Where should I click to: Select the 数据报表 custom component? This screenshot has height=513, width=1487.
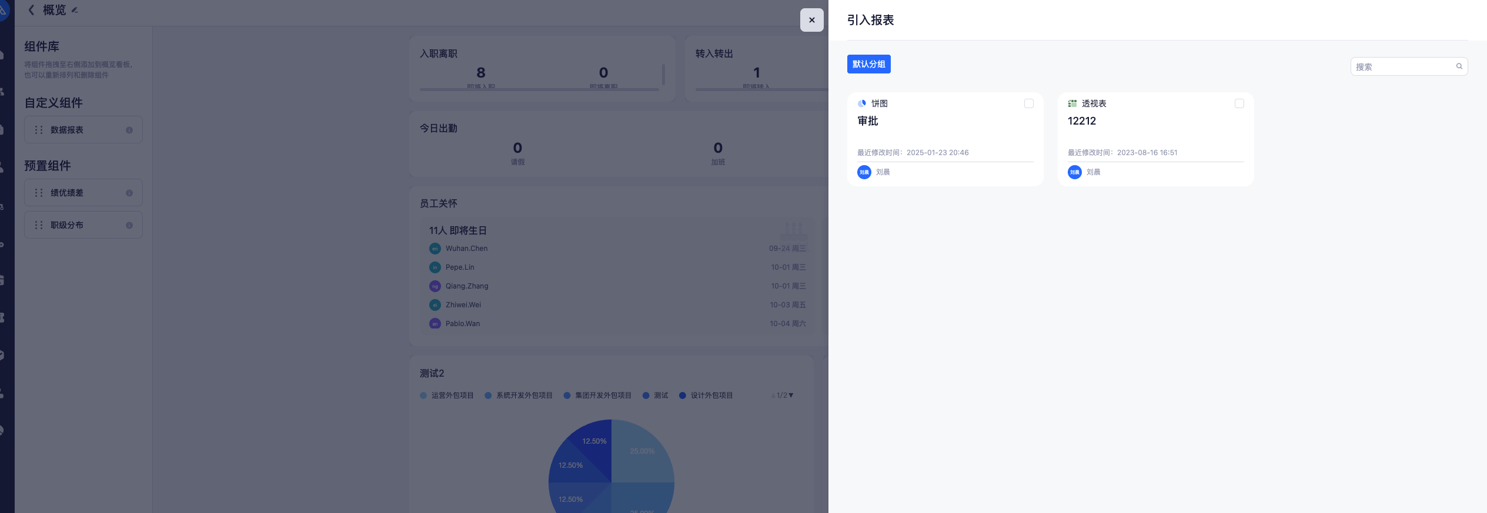tap(83, 130)
